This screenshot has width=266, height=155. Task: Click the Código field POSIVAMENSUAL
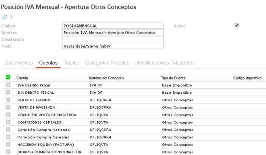(113, 26)
